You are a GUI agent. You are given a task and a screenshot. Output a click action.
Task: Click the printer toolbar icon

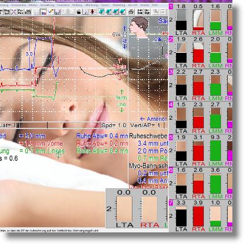point(131,12)
